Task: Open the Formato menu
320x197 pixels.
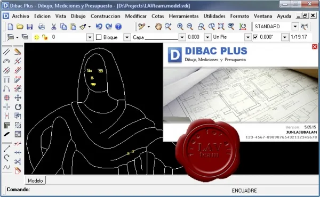Action: (239, 16)
